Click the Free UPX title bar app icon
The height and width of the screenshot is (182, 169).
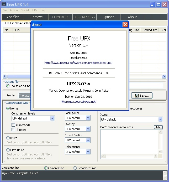(4, 4)
